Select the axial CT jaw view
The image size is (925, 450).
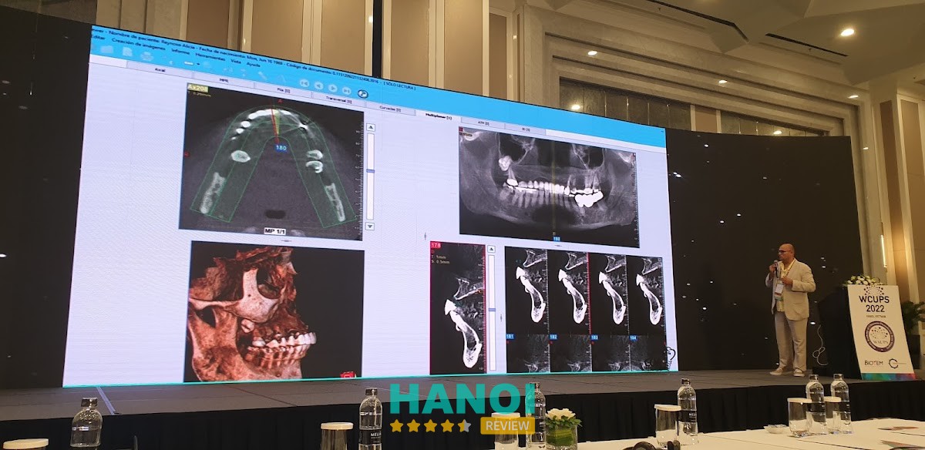(271, 162)
